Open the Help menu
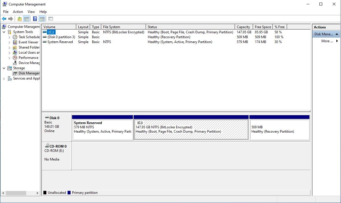 click(43, 12)
